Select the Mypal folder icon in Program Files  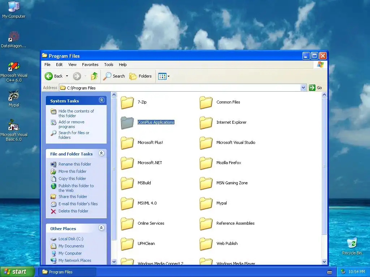206,203
